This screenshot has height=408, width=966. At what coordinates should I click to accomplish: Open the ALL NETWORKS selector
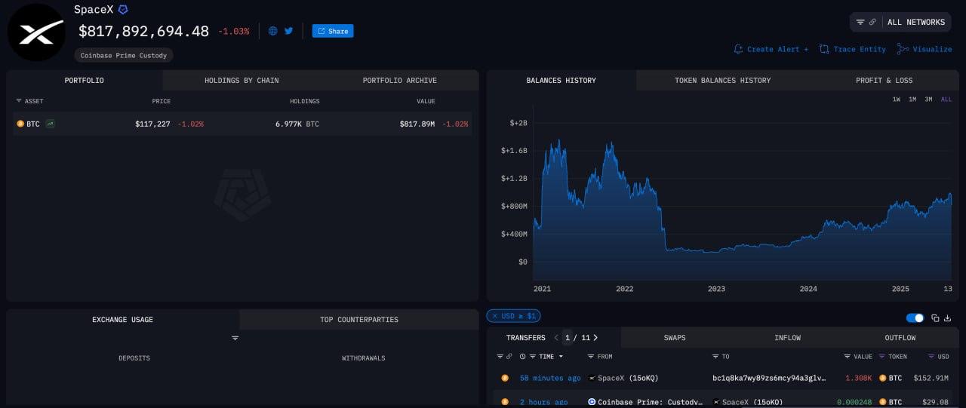click(900, 22)
